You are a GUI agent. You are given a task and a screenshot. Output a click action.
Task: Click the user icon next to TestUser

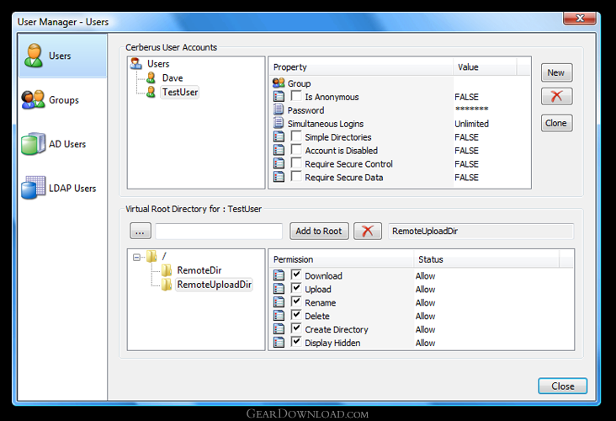tap(151, 92)
